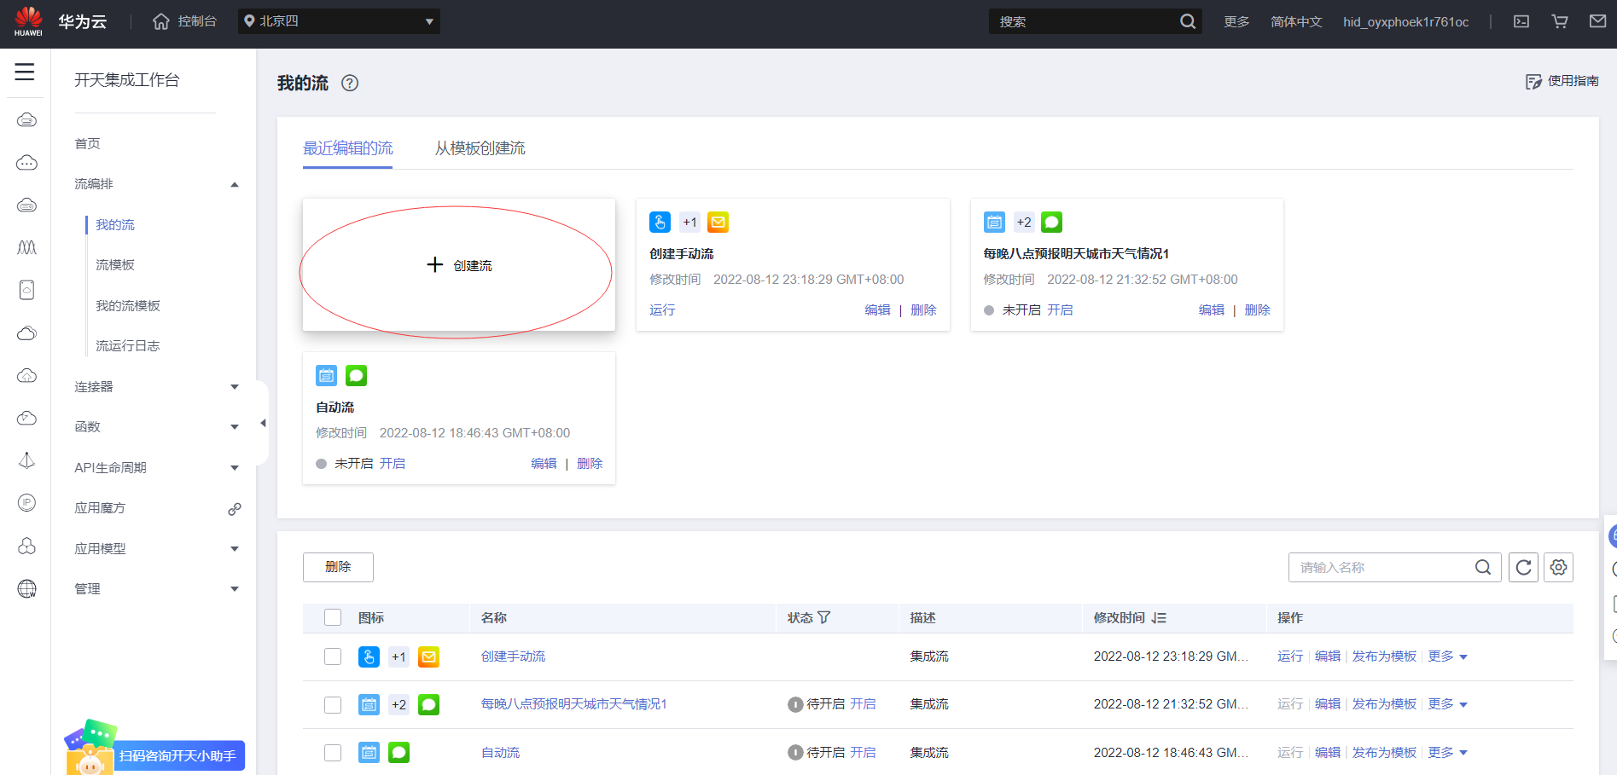Viewport: 1617px width, 775px height.
Task: Click the top search magnifier icon
Action: [1188, 21]
